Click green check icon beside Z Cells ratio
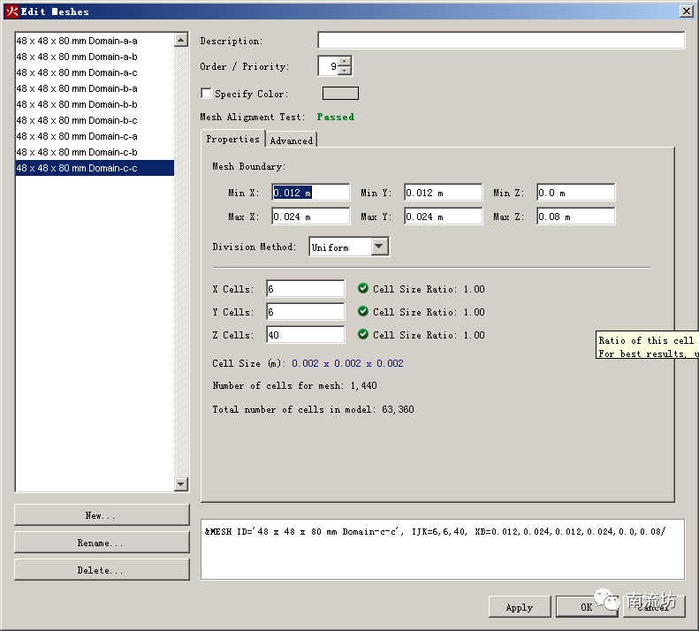The width and height of the screenshot is (699, 631). coord(363,334)
